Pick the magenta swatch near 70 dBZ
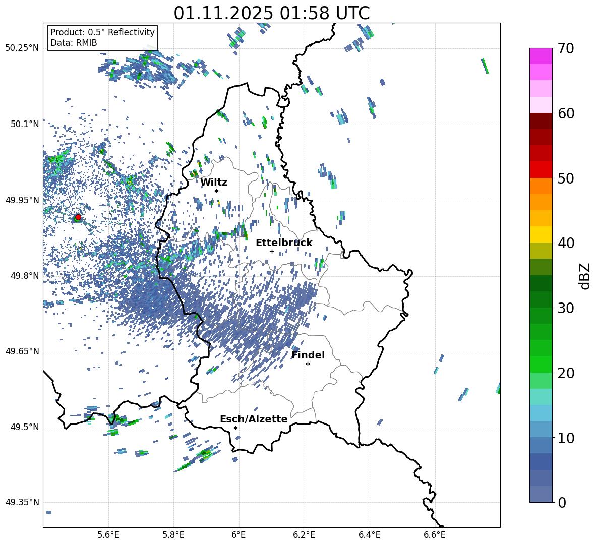Viewport: 597px width, 545px height. (x=541, y=56)
